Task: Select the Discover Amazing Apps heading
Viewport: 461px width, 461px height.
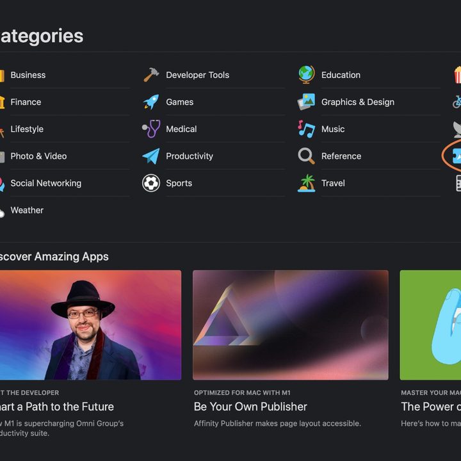Action: (54, 257)
